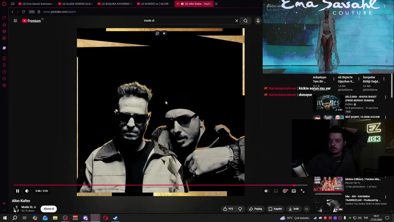Toggle the VPN badge in address bar
Screen dimensions: 394x222
point(32,12)
